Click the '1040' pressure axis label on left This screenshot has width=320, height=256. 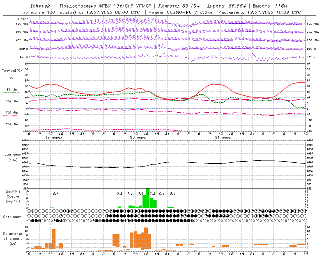click(24, 140)
